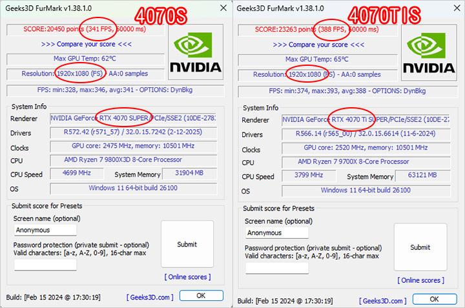The width and height of the screenshot is (465, 308).
Task: Select password field in right window
Action: pos(277,268)
